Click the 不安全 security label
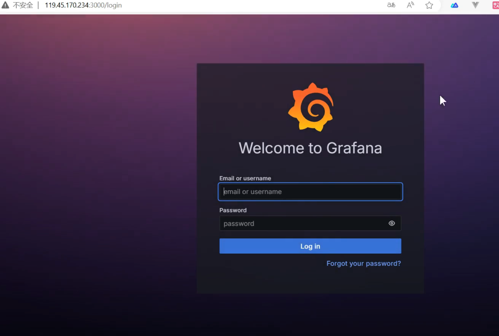This screenshot has width=499, height=336. 23,5
